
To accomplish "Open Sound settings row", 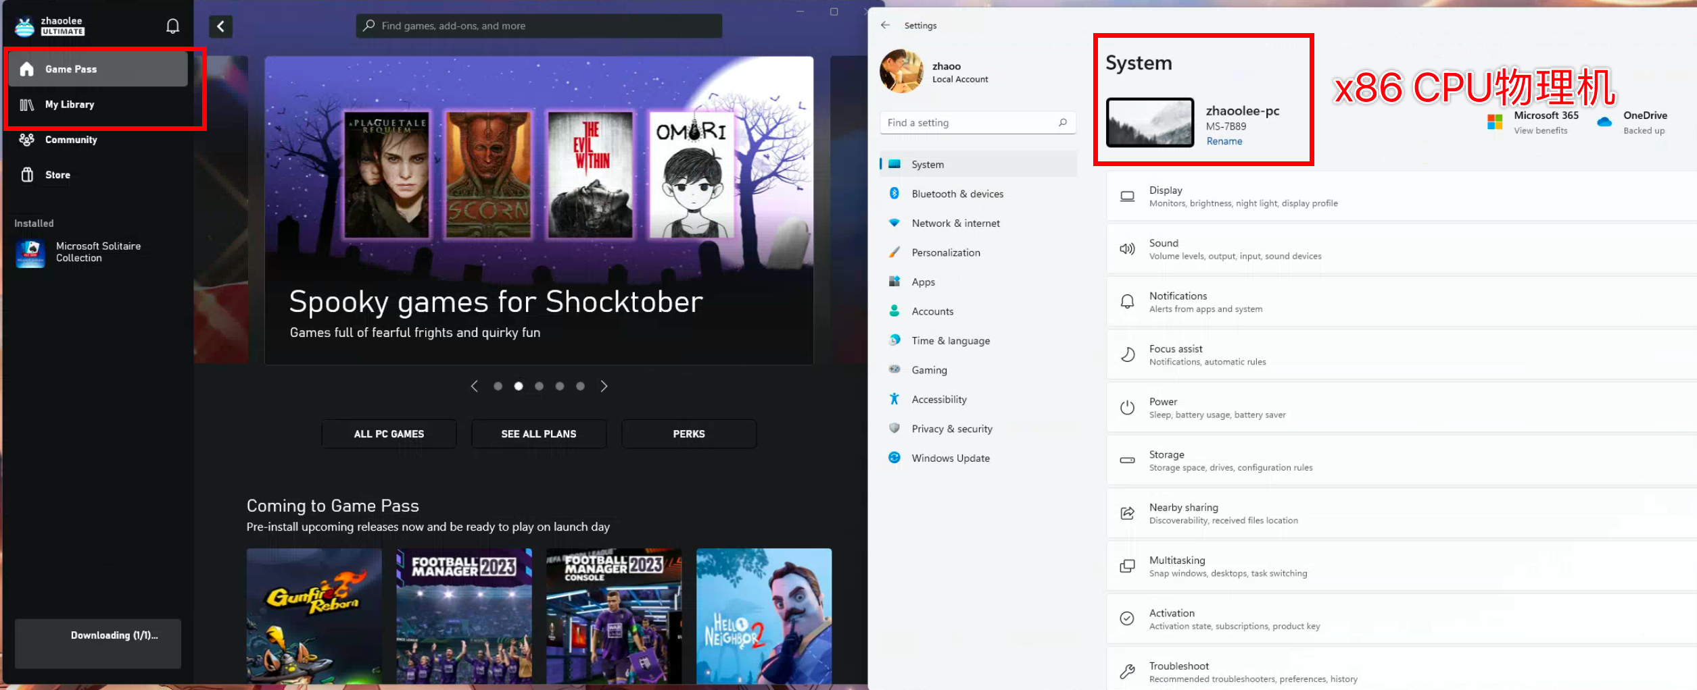I will [1402, 249].
